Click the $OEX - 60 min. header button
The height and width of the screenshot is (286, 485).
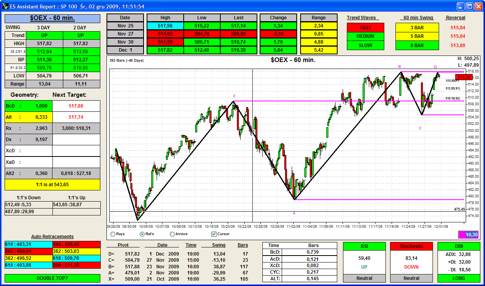coord(52,18)
